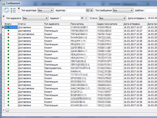Open the colored bullet list icon
157x118 pixels.
coord(13,10)
